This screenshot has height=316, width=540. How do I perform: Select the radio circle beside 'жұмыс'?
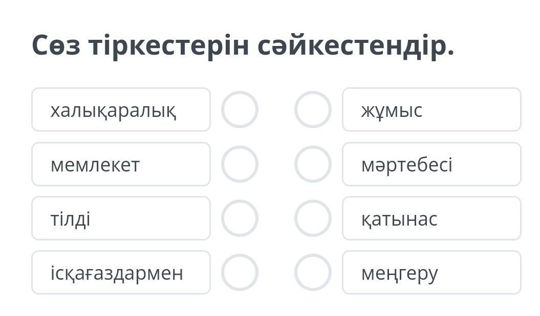point(313,109)
